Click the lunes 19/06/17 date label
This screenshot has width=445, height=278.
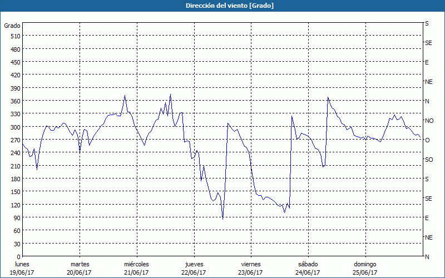23,268
